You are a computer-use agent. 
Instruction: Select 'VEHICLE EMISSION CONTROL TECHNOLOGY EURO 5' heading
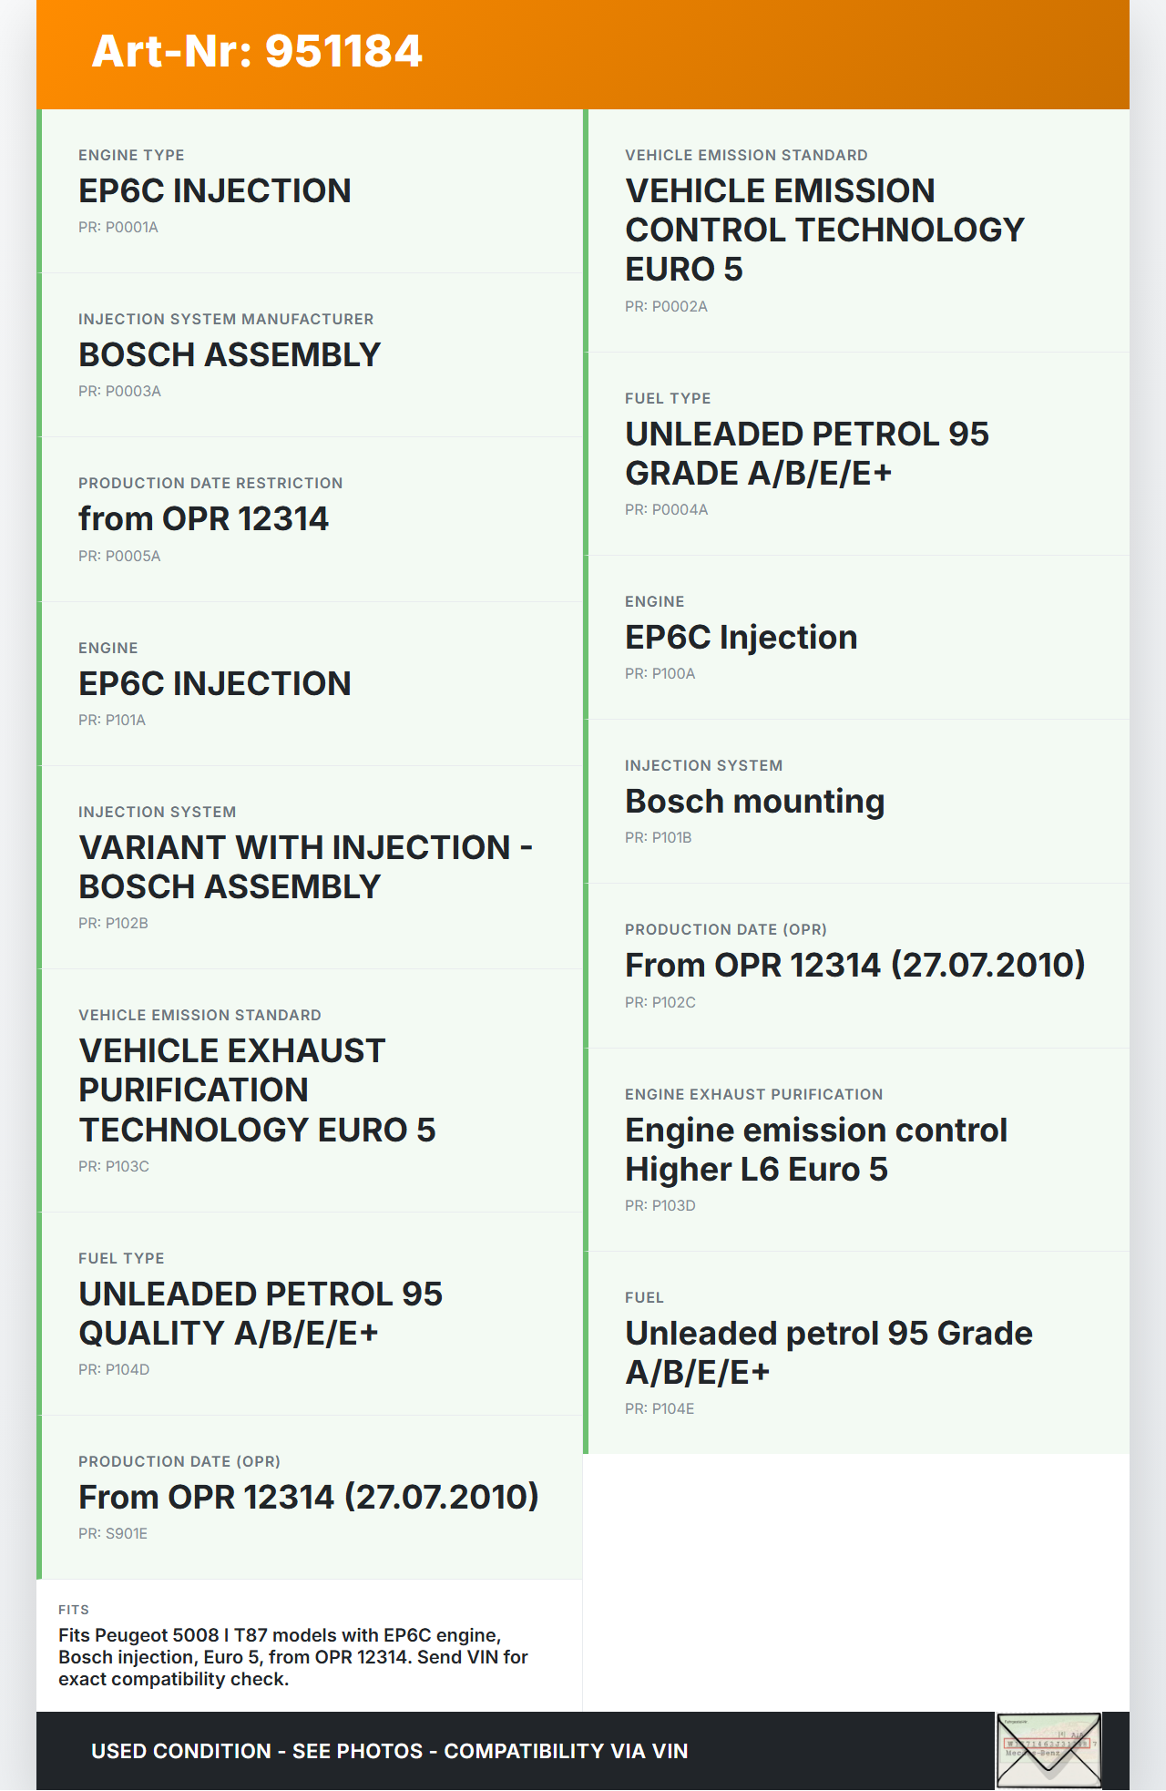[824, 230]
